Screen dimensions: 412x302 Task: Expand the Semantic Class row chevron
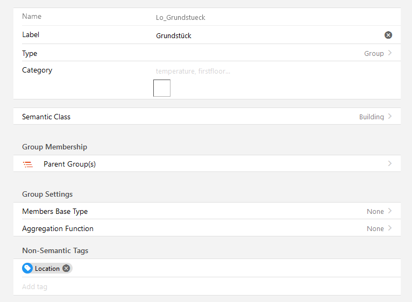[390, 117]
